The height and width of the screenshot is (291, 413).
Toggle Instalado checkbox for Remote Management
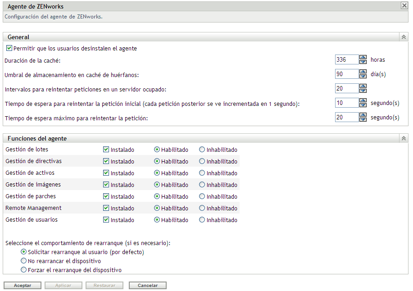point(106,208)
